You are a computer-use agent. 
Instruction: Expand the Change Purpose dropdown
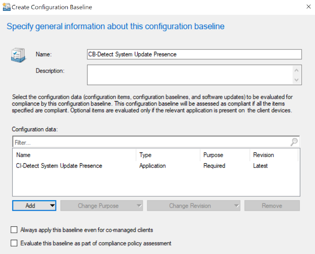click(138, 206)
